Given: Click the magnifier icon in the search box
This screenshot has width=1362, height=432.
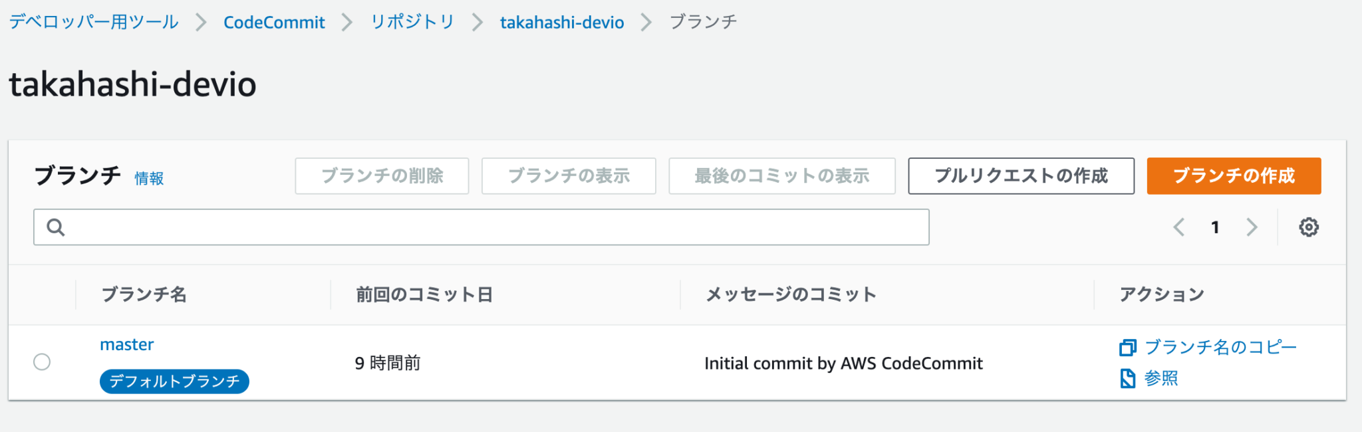Looking at the screenshot, I should click(55, 227).
